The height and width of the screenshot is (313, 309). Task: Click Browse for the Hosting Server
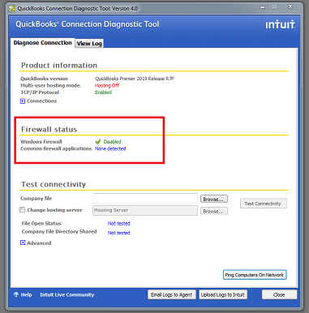tap(214, 211)
